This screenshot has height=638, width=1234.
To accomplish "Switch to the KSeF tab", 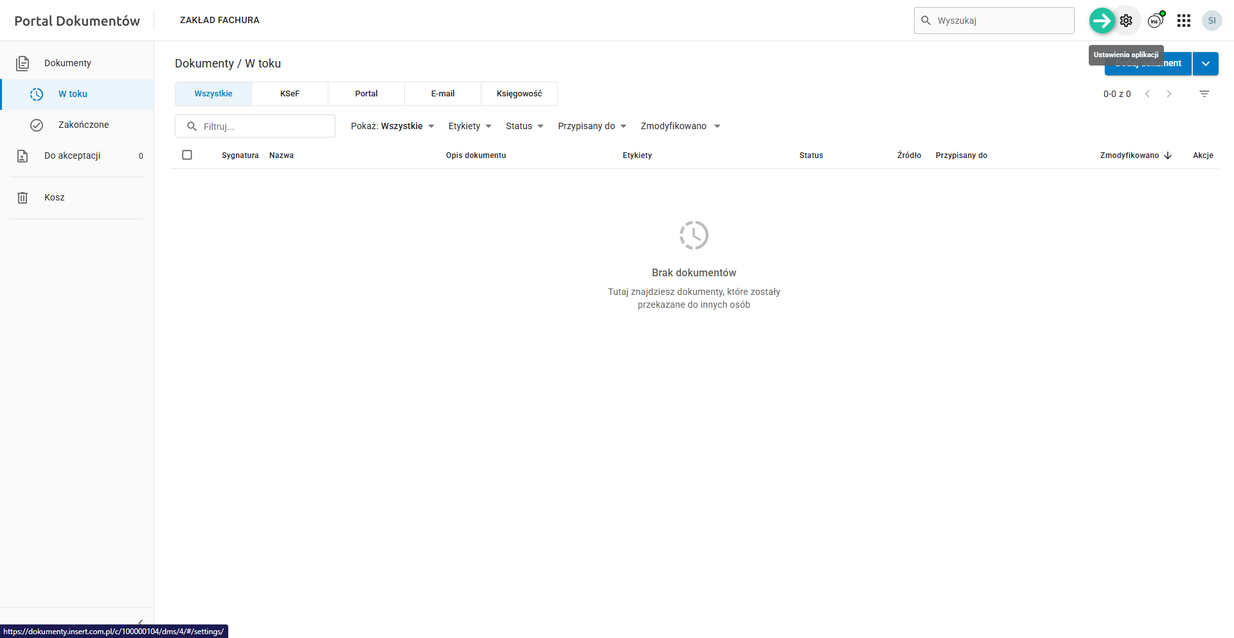I will coord(289,94).
